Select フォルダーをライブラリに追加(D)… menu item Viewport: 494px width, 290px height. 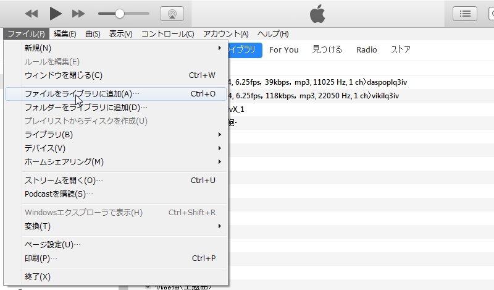click(x=115, y=108)
